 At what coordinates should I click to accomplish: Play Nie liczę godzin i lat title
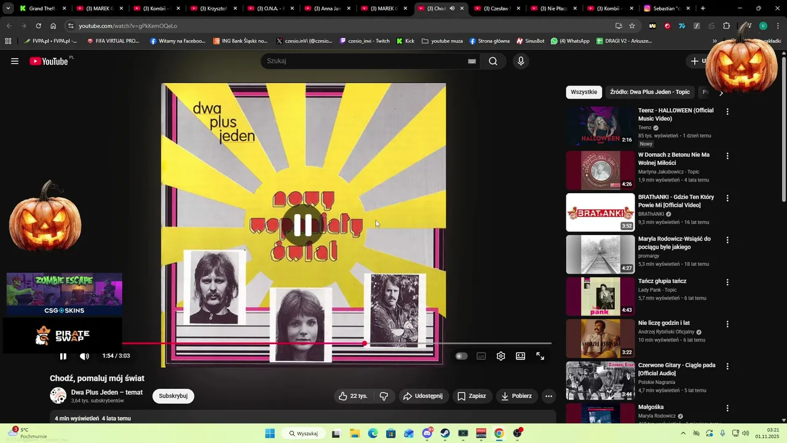pos(664,323)
